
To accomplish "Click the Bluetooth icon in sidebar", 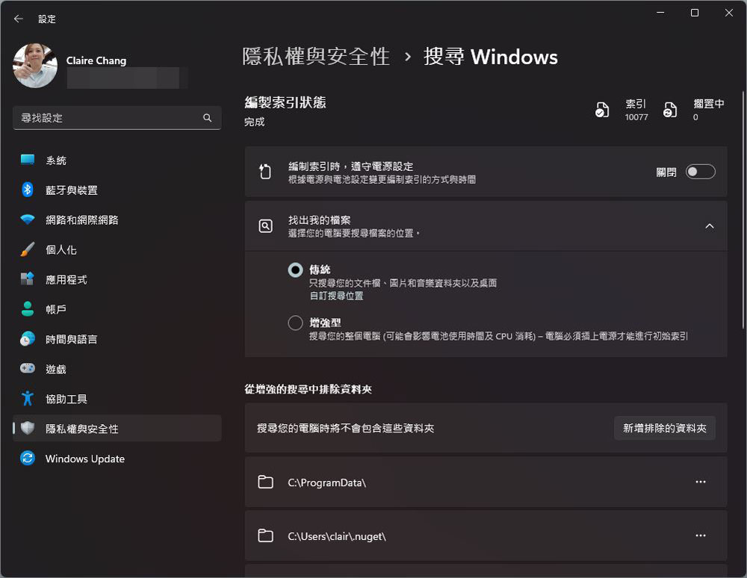I will pyautogui.click(x=28, y=190).
